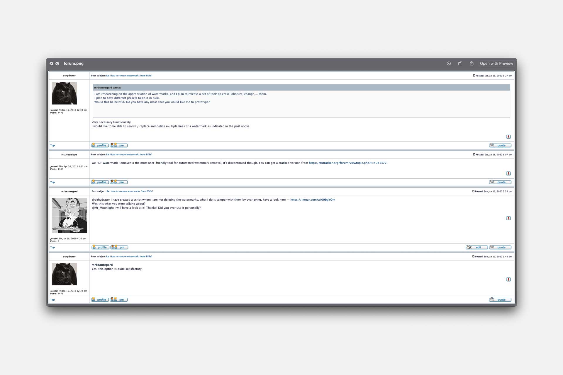Click the report icon on dehydrator's first post

tap(508, 137)
